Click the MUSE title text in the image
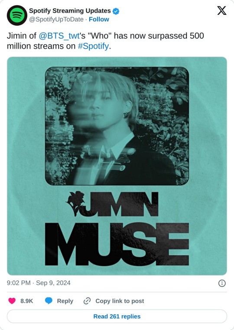234x330 pixels. [x=117, y=244]
